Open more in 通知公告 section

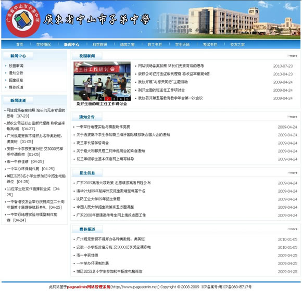pyautogui.click(x=292, y=117)
